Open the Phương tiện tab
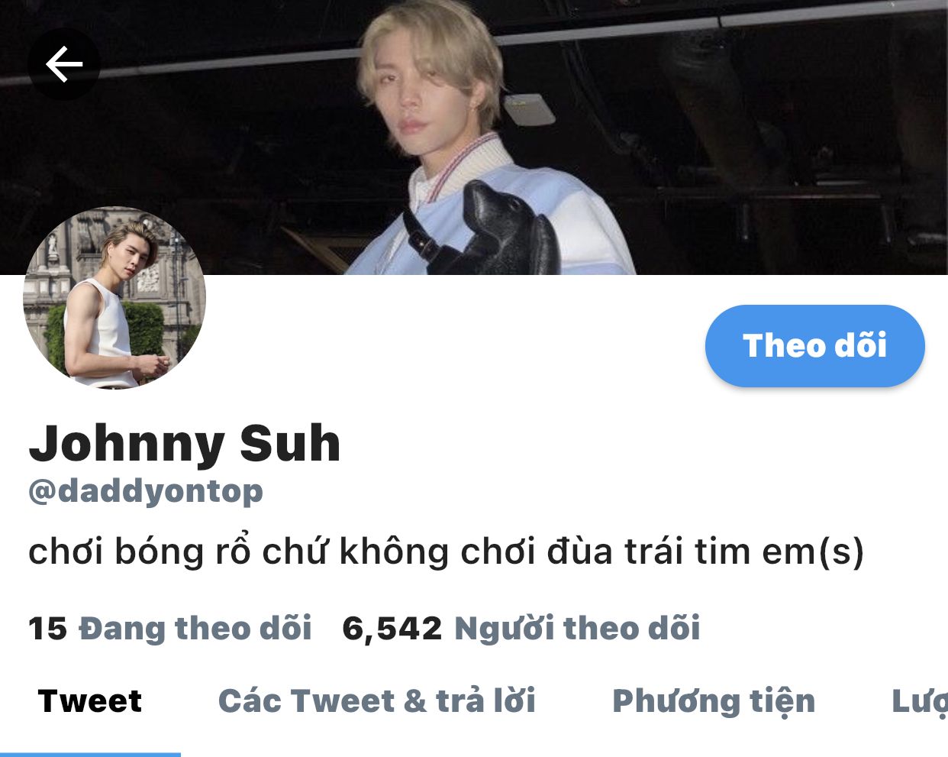 714,702
